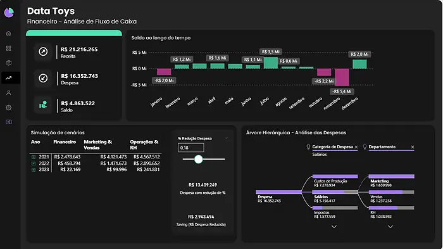
Task: Click the janeiro negative bar
Action: coord(164,72)
